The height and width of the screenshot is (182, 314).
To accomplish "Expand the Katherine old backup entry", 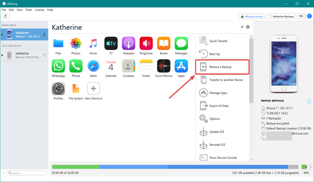I will (2, 55).
